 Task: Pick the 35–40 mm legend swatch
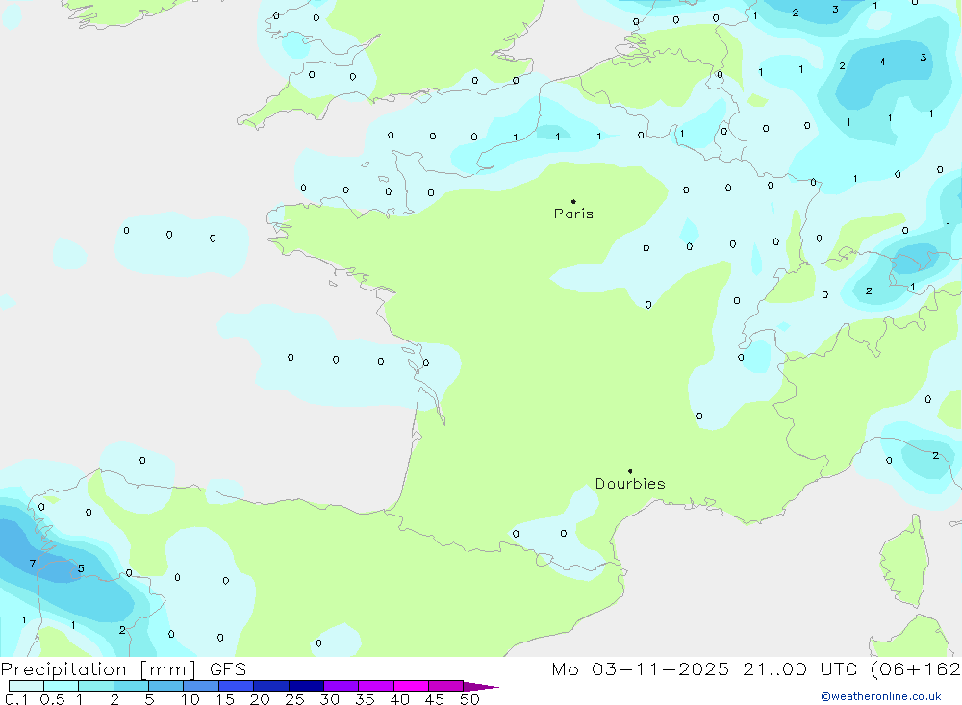(376, 686)
